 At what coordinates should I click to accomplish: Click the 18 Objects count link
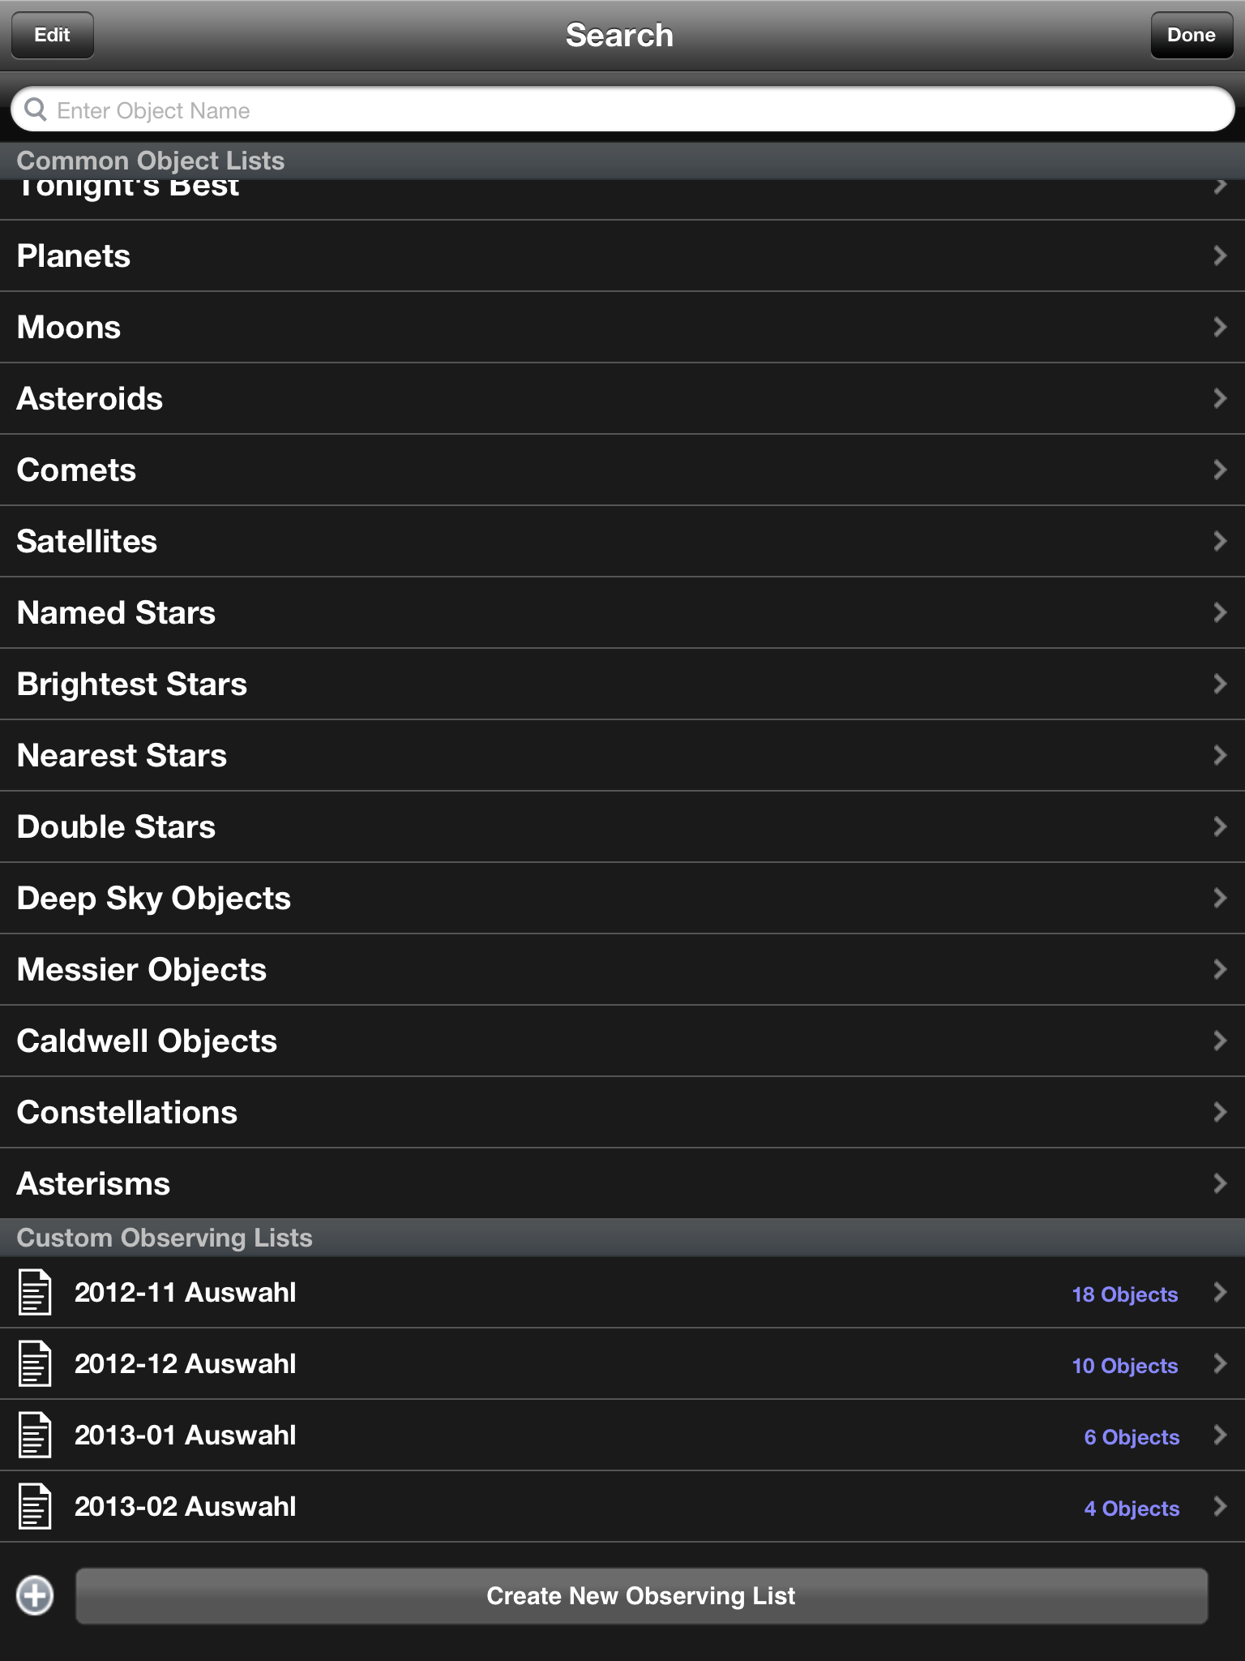1124,1294
